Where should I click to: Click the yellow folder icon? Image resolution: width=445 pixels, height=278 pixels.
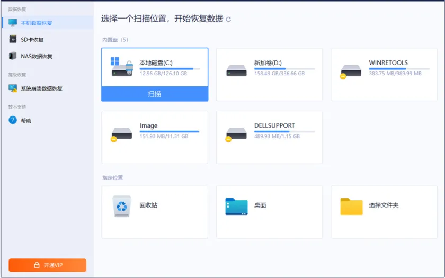[351, 206]
